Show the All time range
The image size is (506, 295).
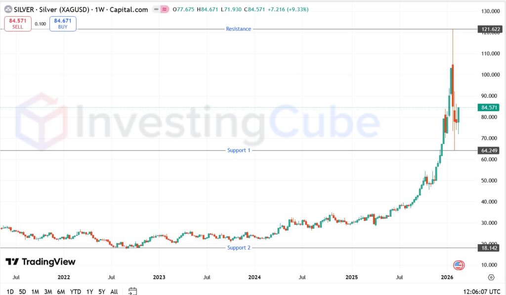(x=114, y=292)
